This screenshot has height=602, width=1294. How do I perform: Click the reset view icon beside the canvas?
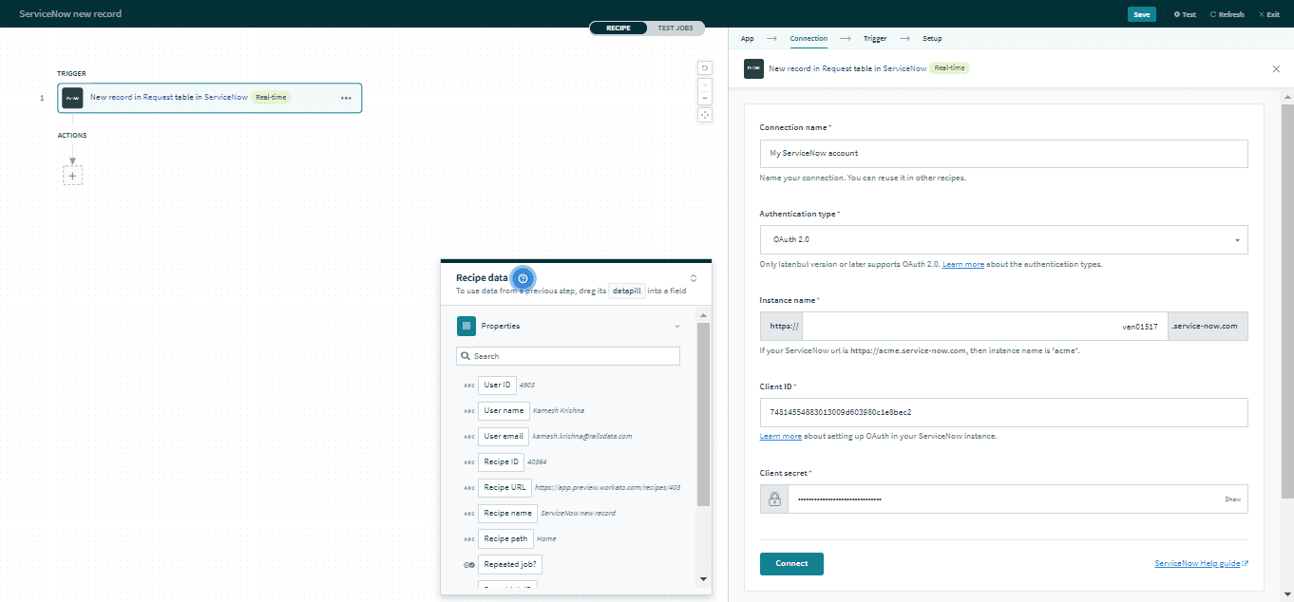pos(704,67)
